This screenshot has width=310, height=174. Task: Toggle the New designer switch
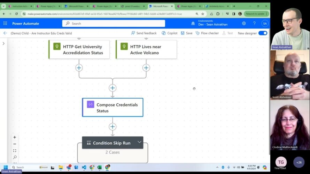pyautogui.click(x=263, y=33)
